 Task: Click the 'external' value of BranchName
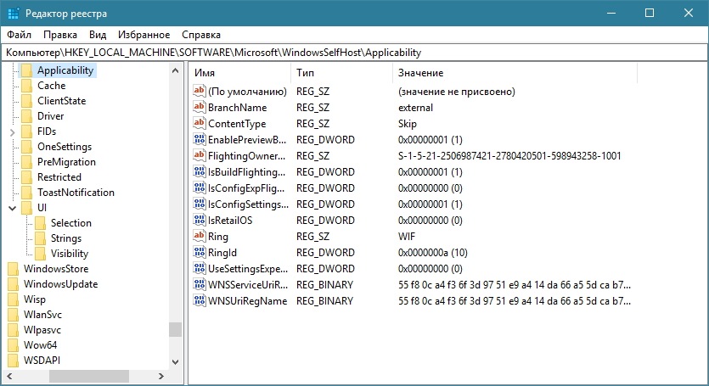[415, 108]
